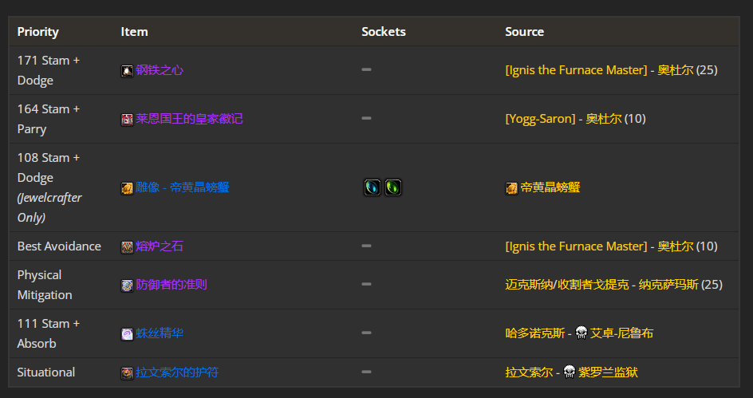Click the skull icon beside 艾卓-尼鲁布
Image resolution: width=753 pixels, height=398 pixels.
[x=581, y=333]
